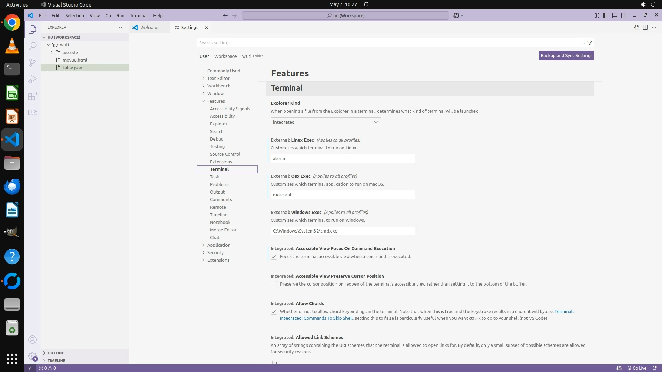Enable Accessible View Preserve Cursor Position
The image size is (662, 372).
[274, 284]
